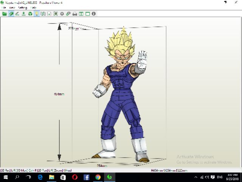Click the single page icon in toolbar
This screenshot has width=242, height=182.
pyautogui.click(x=49, y=14)
